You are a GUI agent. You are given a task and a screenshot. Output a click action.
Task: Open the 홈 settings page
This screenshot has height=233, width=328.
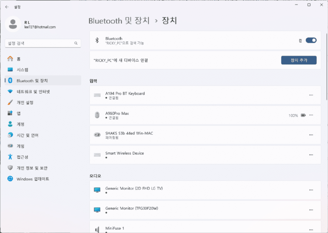43,59
